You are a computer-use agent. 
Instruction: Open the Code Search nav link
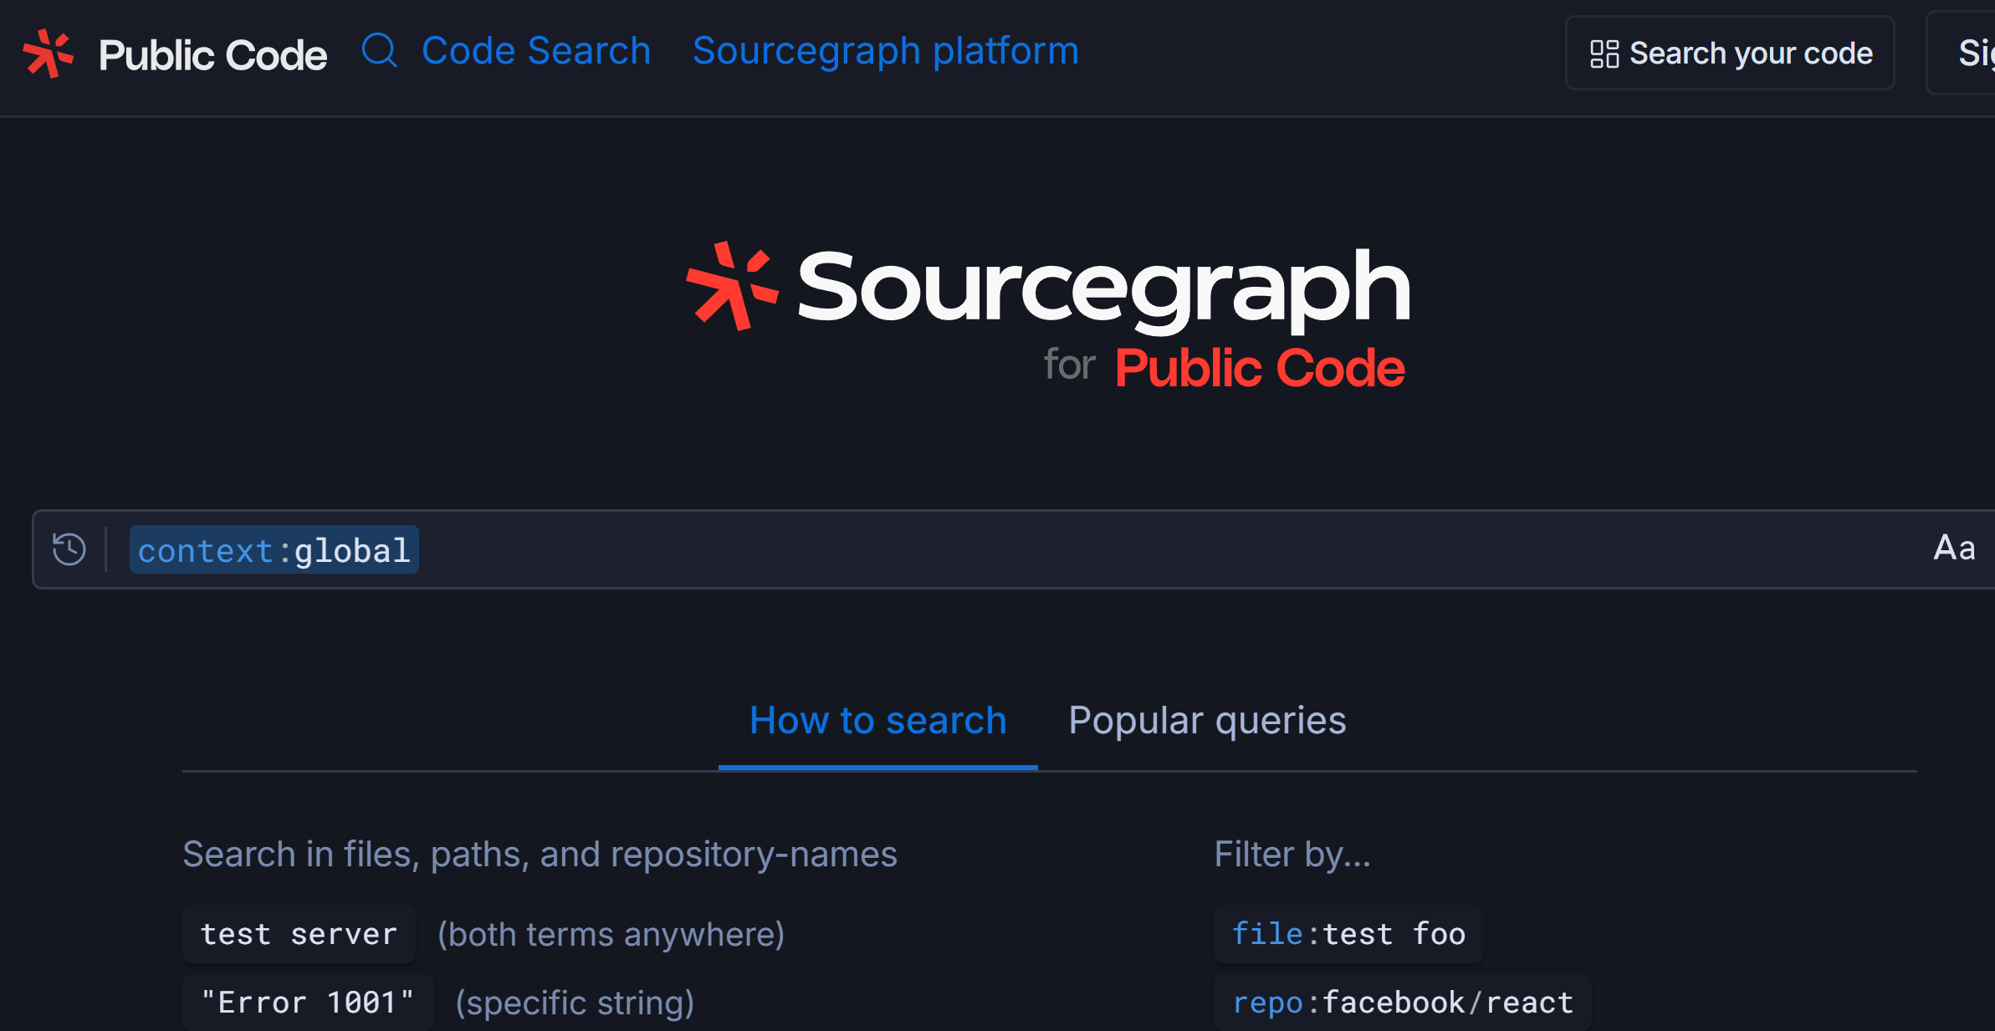[x=535, y=51]
